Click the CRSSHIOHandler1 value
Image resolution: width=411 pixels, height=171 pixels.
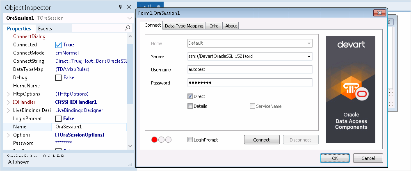[76, 102]
